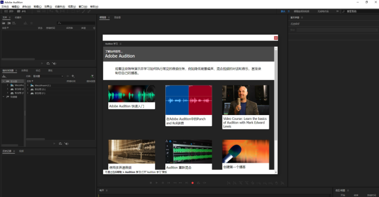
Task: Switch to Waveform view mode
Action: coord(8,11)
